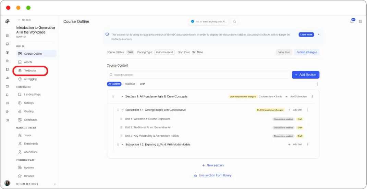Image resolution: width=367 pixels, height=189 pixels.
Task: Open notifications bell with 9+ badge
Action: pyautogui.click(x=352, y=21)
